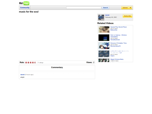This screenshot has height=114, width=152.
Task: Click the 'music for the soul' title
Action: point(29,12)
